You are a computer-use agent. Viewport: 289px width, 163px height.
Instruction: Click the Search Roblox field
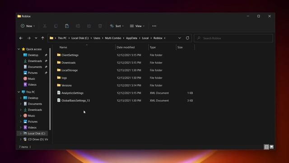pos(233,38)
